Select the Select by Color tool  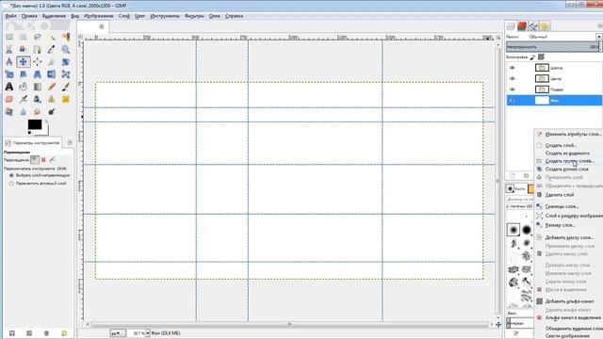(x=66, y=37)
